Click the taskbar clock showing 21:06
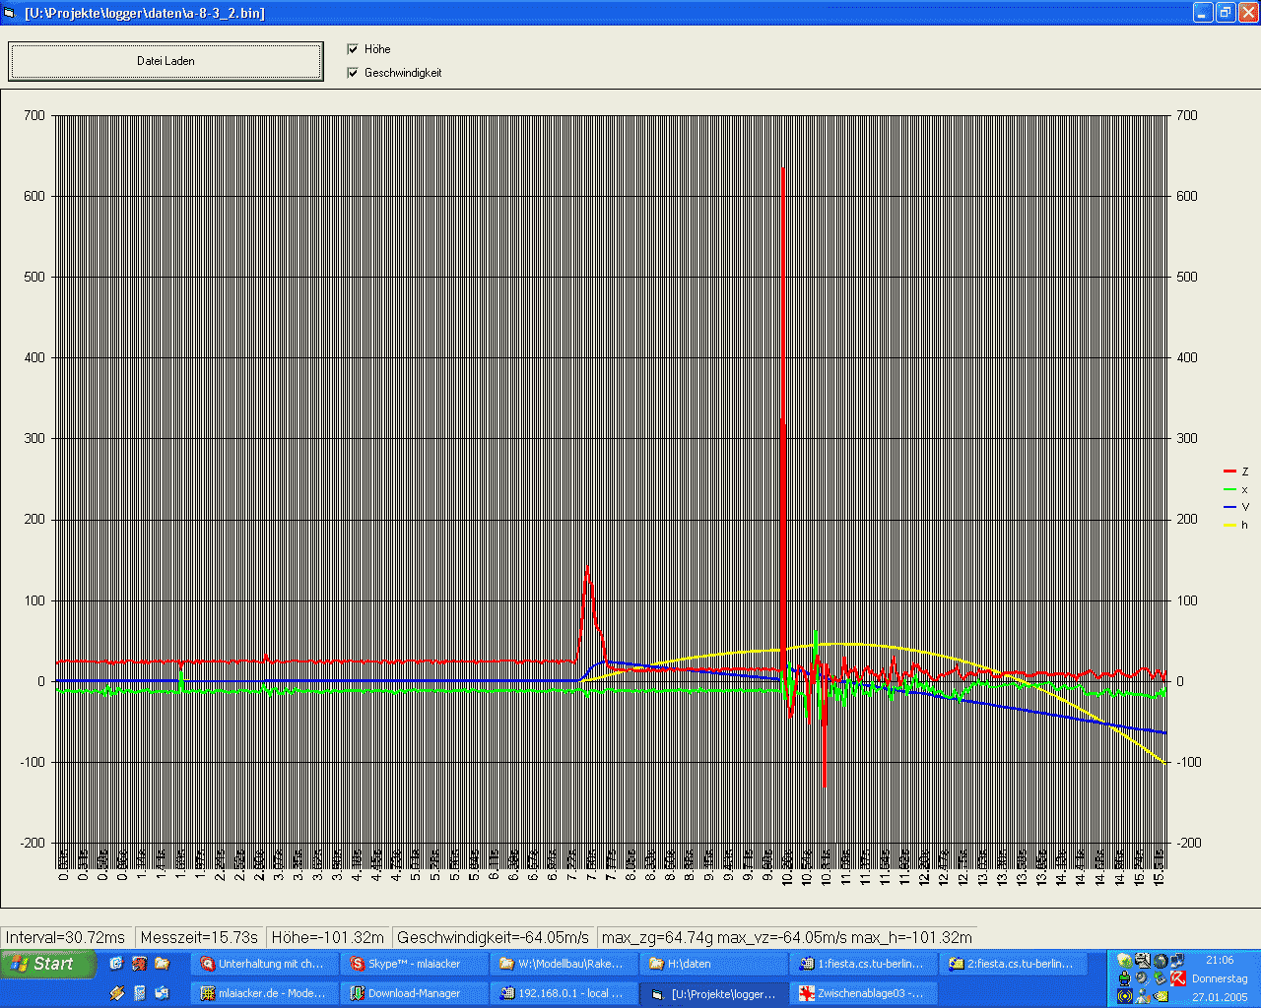1261x1008 pixels. tap(1220, 961)
